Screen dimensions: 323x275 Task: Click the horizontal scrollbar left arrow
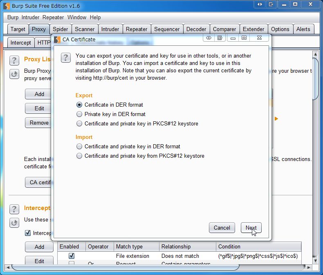(8, 267)
